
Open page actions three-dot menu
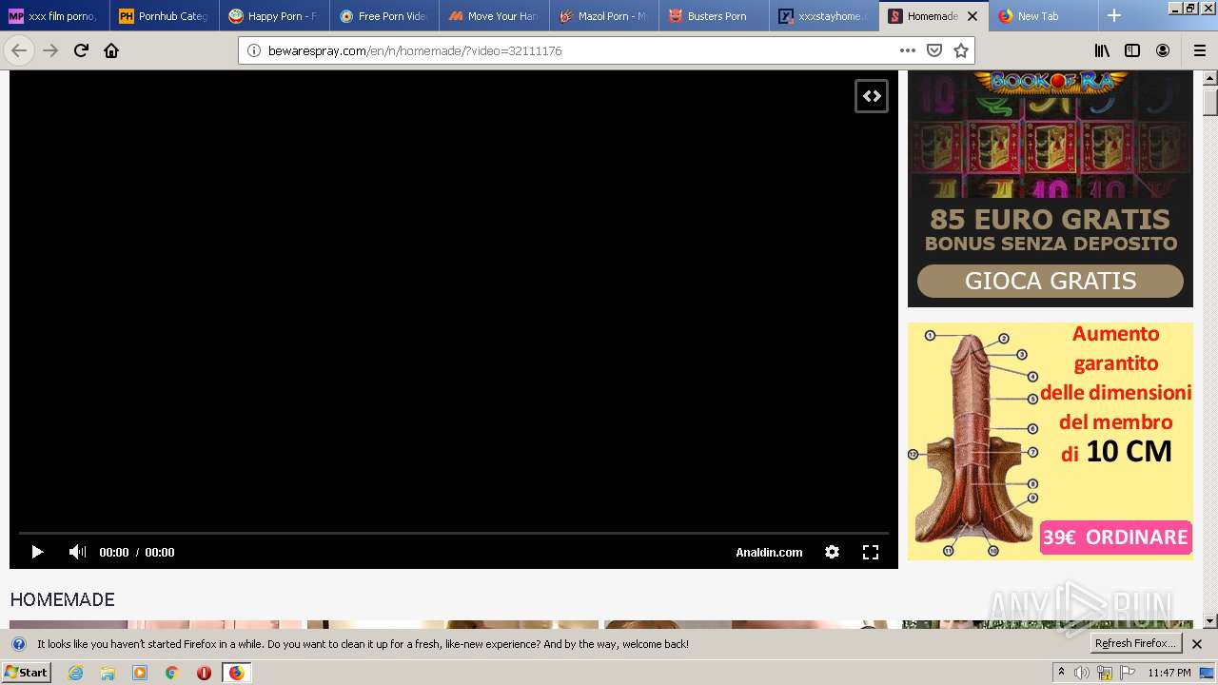pyautogui.click(x=908, y=50)
